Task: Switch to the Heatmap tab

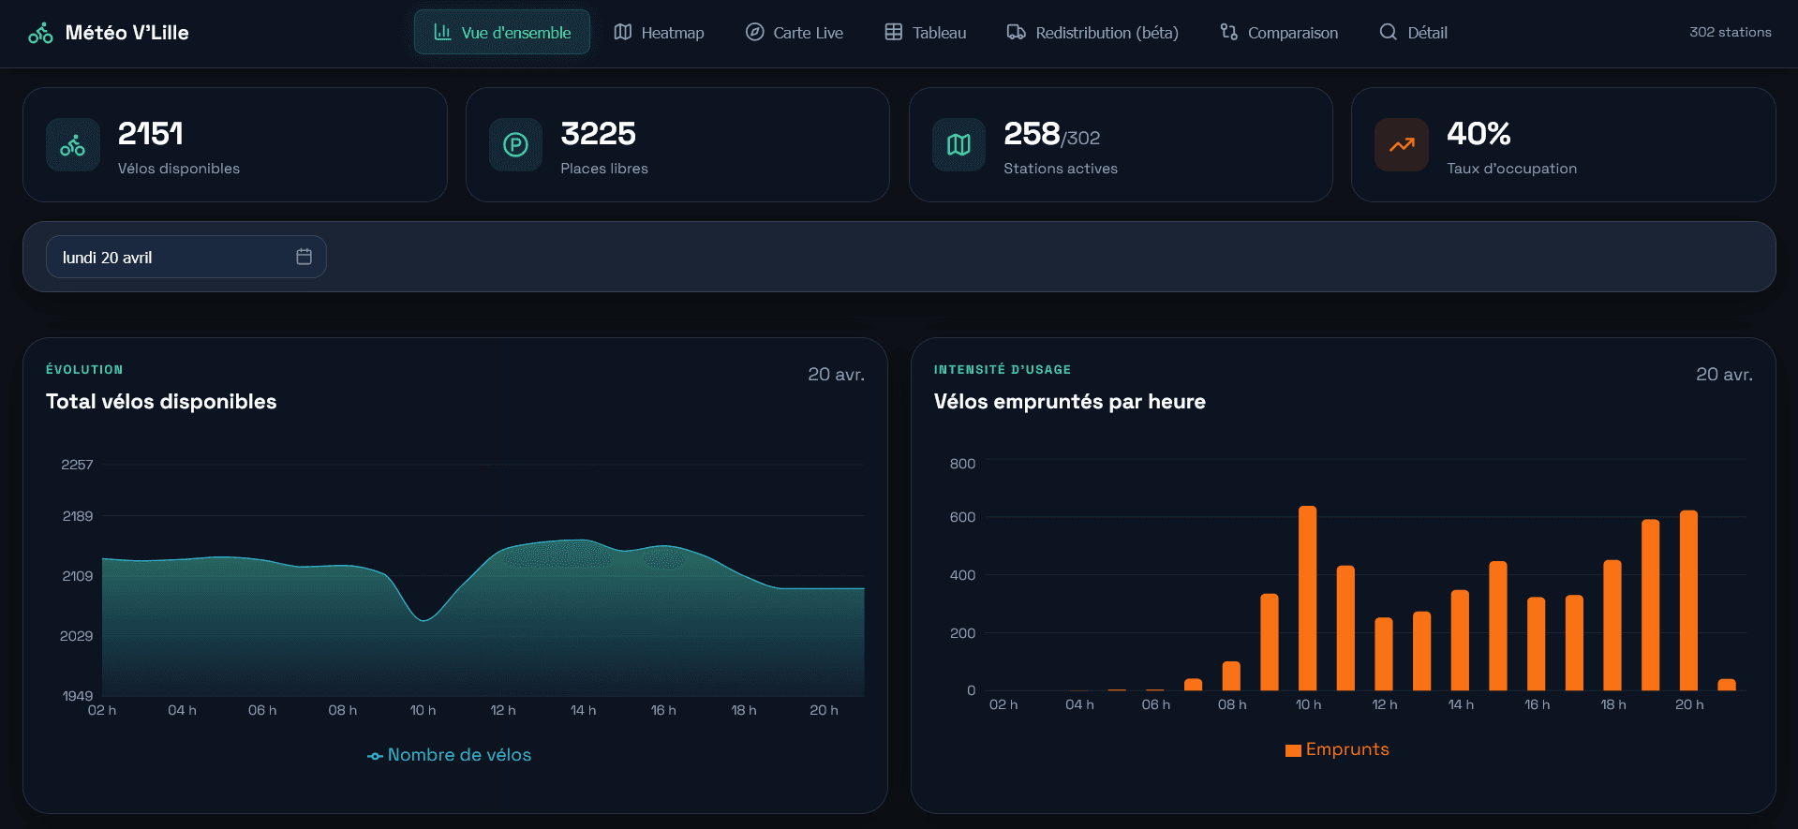Action: pos(659,33)
